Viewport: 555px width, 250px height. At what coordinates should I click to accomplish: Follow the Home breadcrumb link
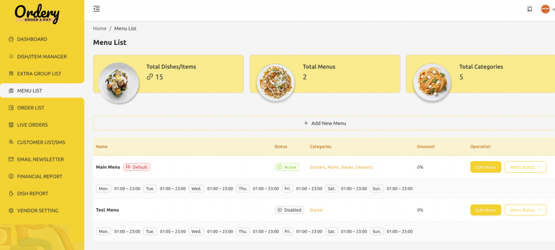[100, 29]
